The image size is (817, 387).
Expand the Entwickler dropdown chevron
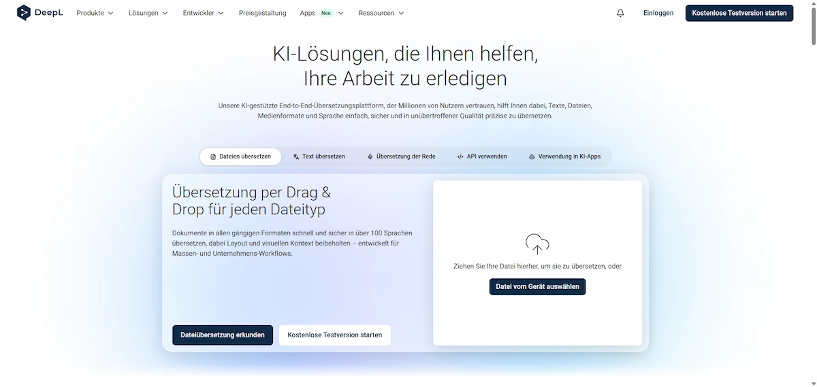pyautogui.click(x=221, y=13)
